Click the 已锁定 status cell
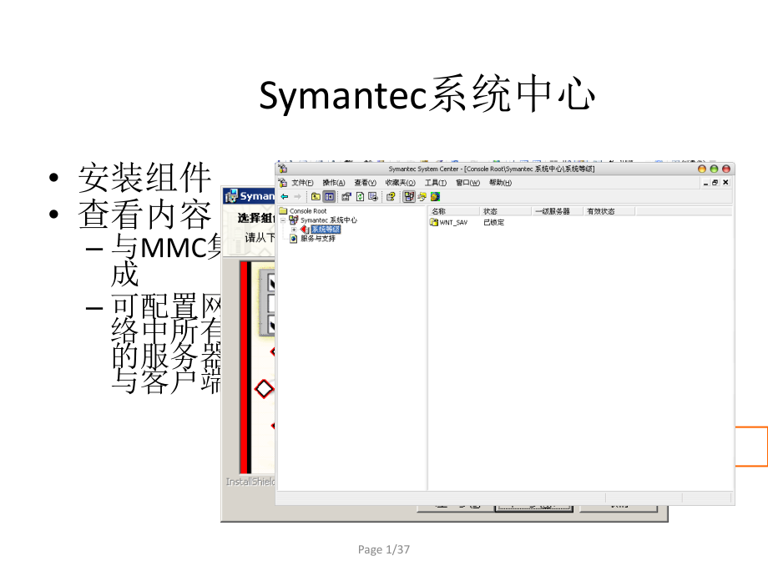The height and width of the screenshot is (576, 768). pos(493,222)
